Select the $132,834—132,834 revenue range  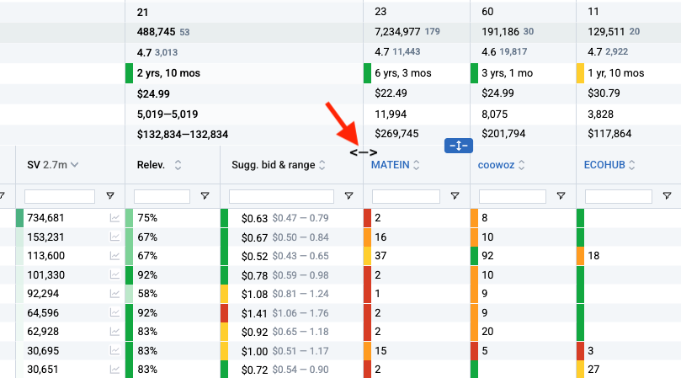click(x=183, y=135)
